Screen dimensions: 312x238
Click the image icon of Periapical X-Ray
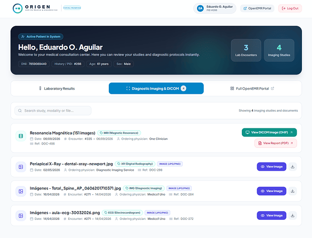coord(21,167)
